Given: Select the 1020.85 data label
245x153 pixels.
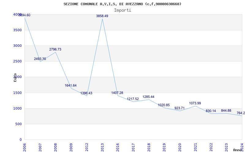Looking at the screenshot, I should 164,105.
